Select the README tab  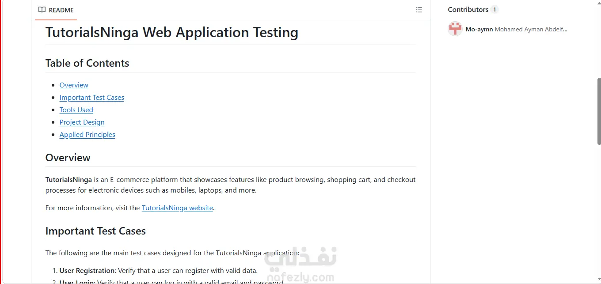pyautogui.click(x=56, y=10)
